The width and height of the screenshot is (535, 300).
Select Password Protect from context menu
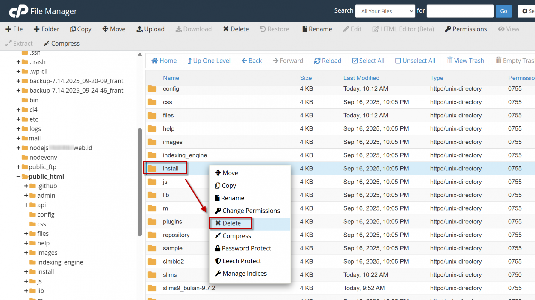click(x=246, y=248)
